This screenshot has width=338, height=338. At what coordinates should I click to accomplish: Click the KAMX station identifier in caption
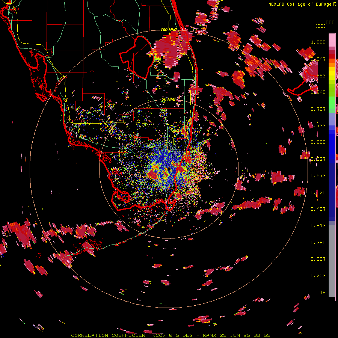(210, 335)
